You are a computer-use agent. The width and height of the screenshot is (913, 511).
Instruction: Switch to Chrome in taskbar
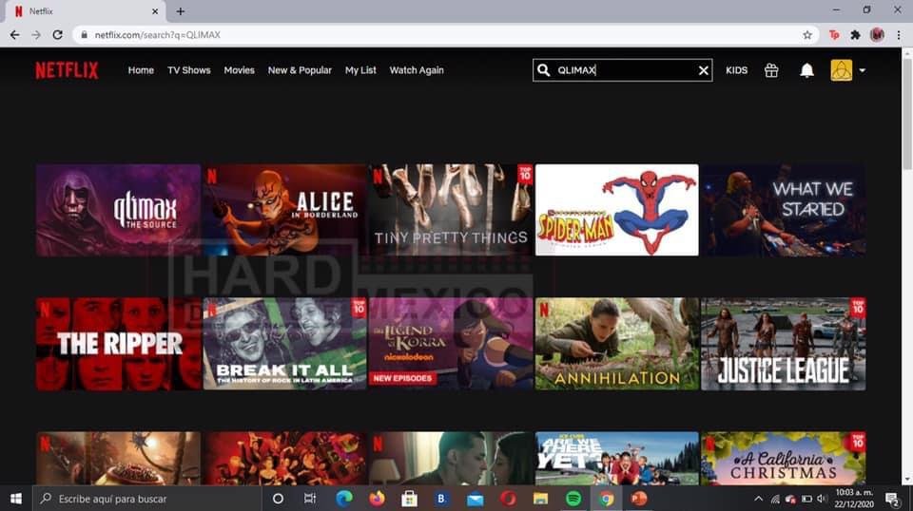tap(606, 499)
